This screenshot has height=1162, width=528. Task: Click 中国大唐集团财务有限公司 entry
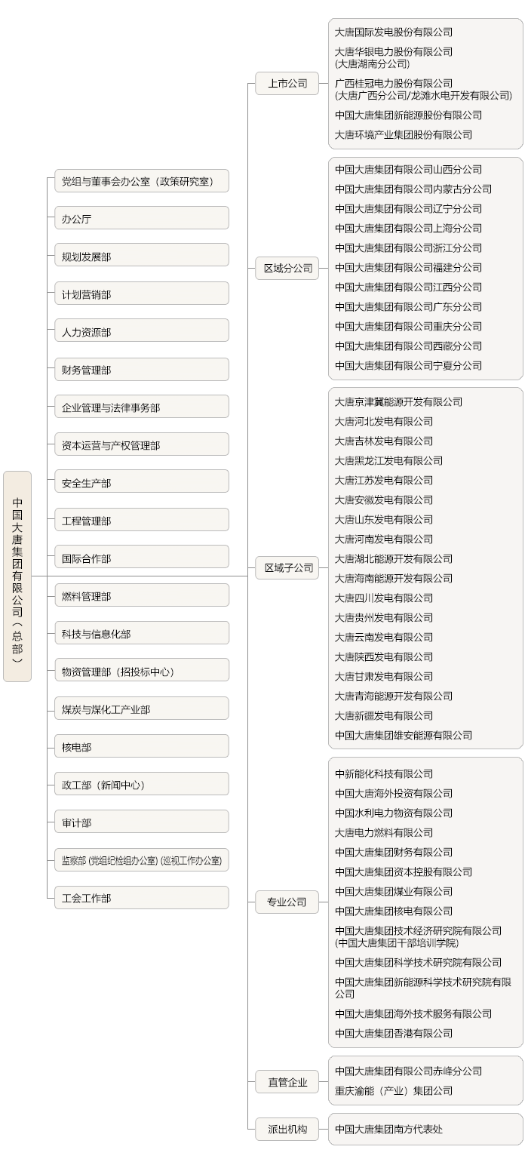click(394, 853)
